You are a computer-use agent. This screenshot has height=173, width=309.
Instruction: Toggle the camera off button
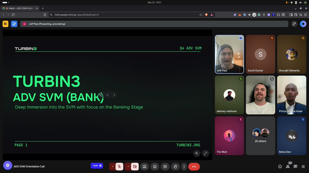click(x=135, y=166)
